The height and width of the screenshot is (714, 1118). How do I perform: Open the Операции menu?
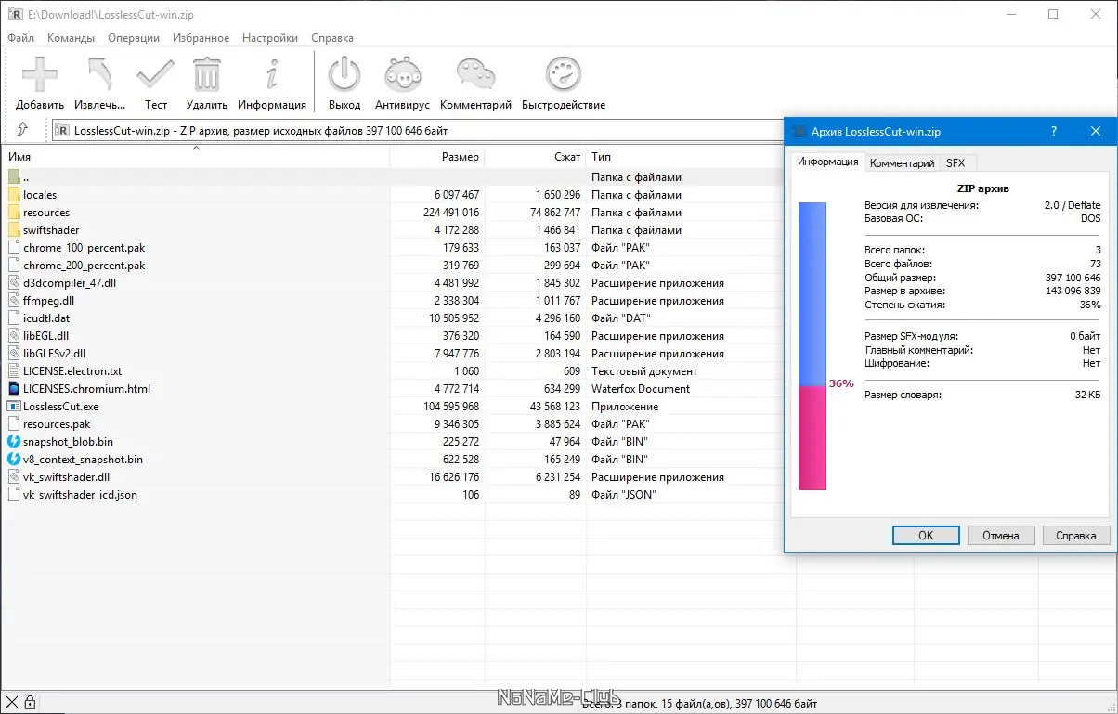[x=134, y=38]
